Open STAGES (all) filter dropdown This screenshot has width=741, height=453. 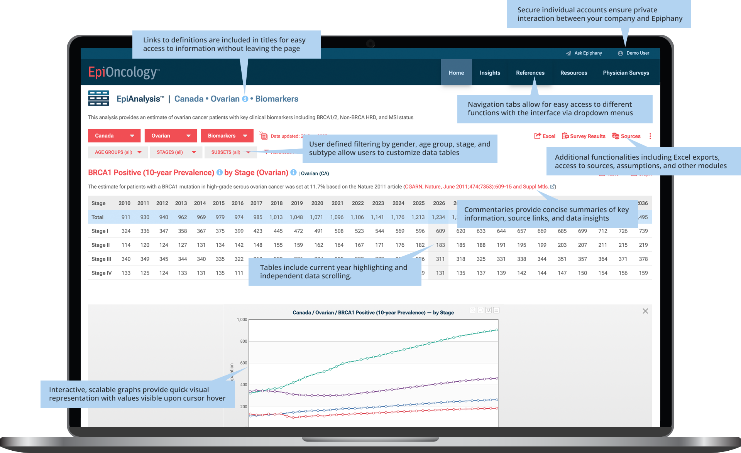tap(176, 152)
